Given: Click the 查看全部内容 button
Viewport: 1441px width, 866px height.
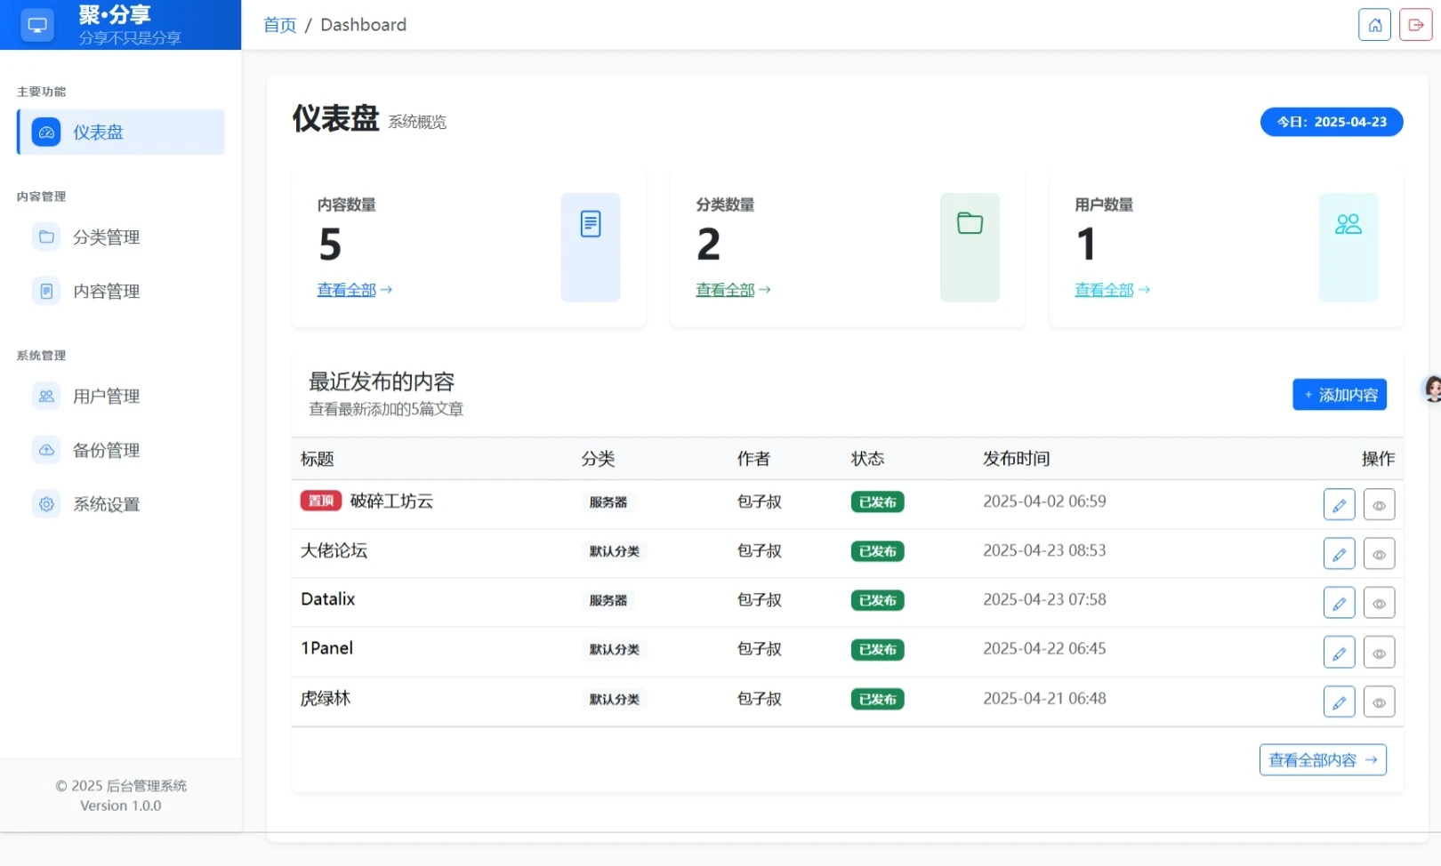Looking at the screenshot, I should click(x=1322, y=760).
